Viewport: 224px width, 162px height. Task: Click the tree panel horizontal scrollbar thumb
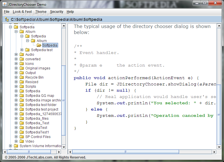[29, 152]
